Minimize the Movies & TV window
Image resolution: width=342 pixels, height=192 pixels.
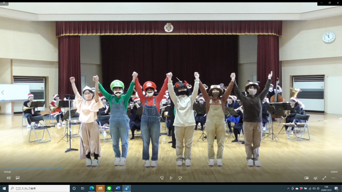[x=321, y=3]
